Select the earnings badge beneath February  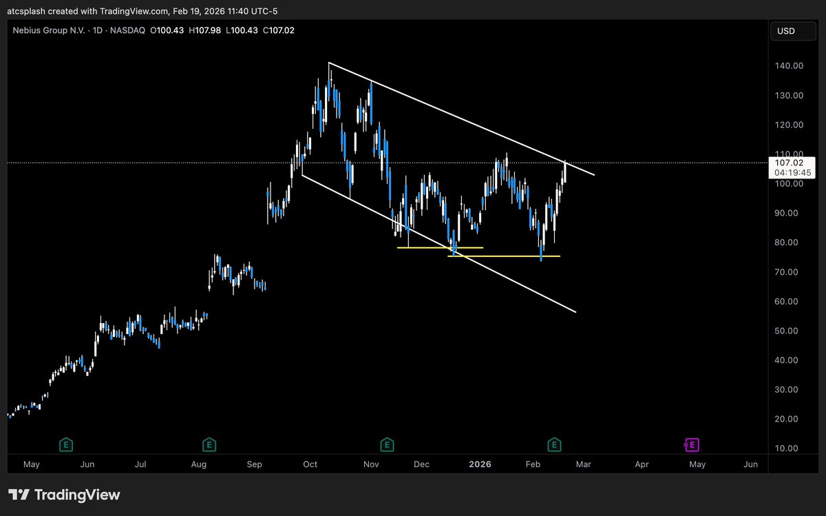coord(554,444)
